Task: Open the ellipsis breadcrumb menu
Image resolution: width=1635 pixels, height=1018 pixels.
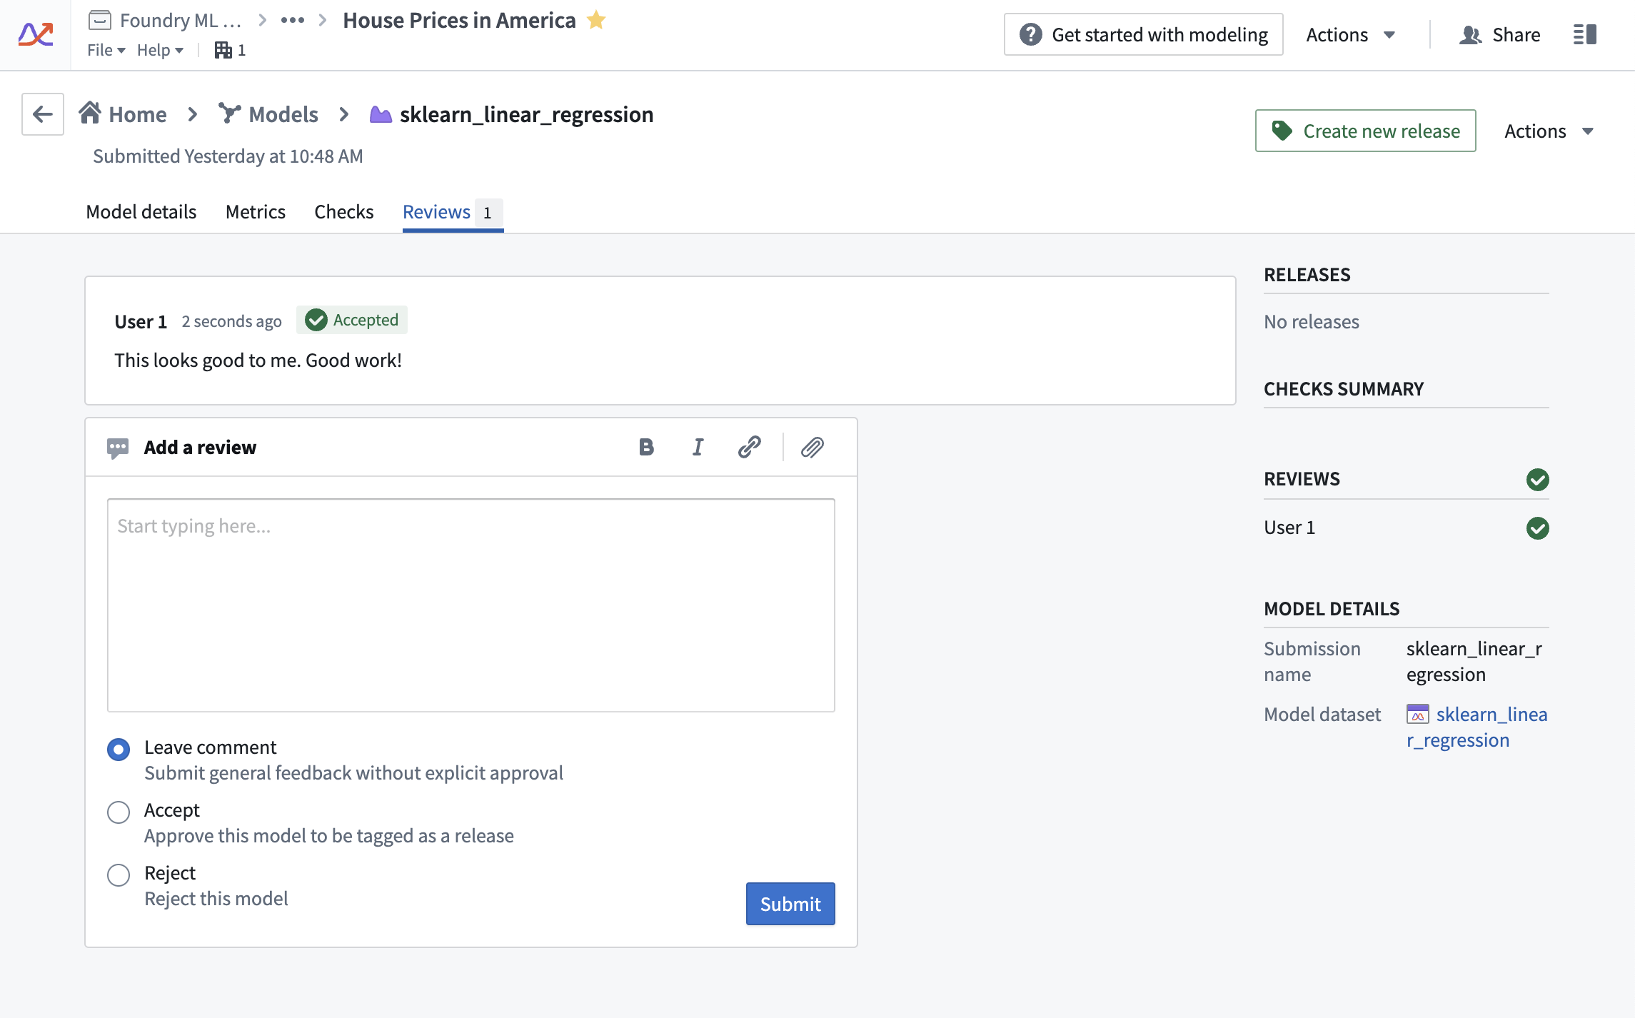Action: pos(293,20)
